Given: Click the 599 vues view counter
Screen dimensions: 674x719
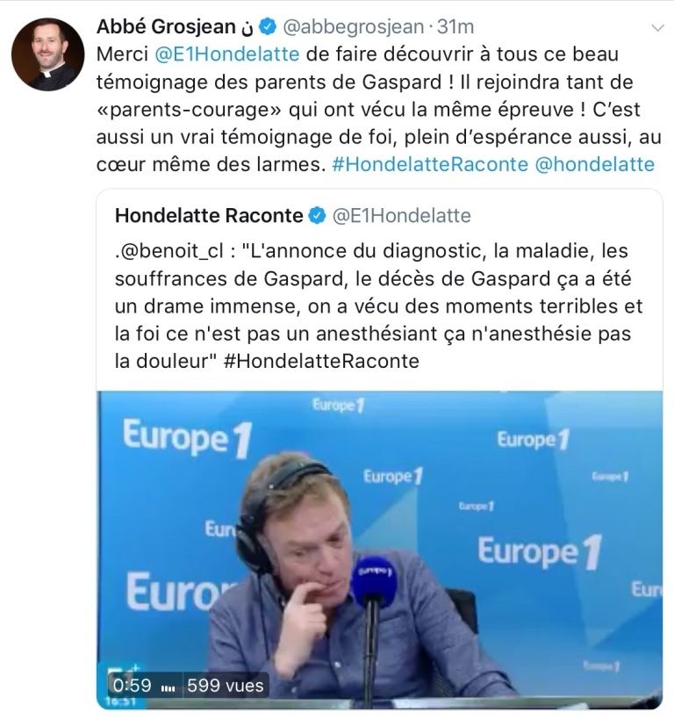Looking at the screenshot, I should tap(226, 685).
